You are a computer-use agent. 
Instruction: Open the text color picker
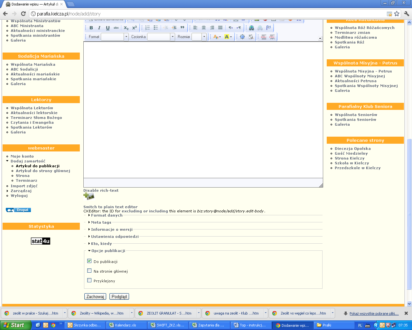[x=217, y=37]
